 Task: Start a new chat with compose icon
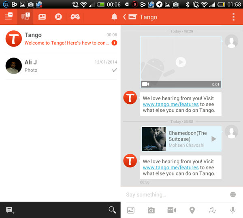point(10,210)
